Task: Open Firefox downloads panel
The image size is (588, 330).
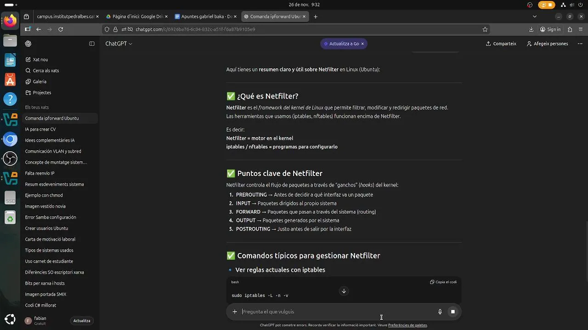Action: [531, 29]
